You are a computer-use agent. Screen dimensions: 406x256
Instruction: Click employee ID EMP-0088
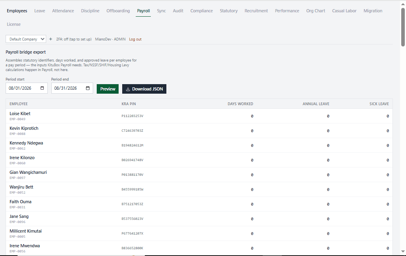tap(18, 134)
